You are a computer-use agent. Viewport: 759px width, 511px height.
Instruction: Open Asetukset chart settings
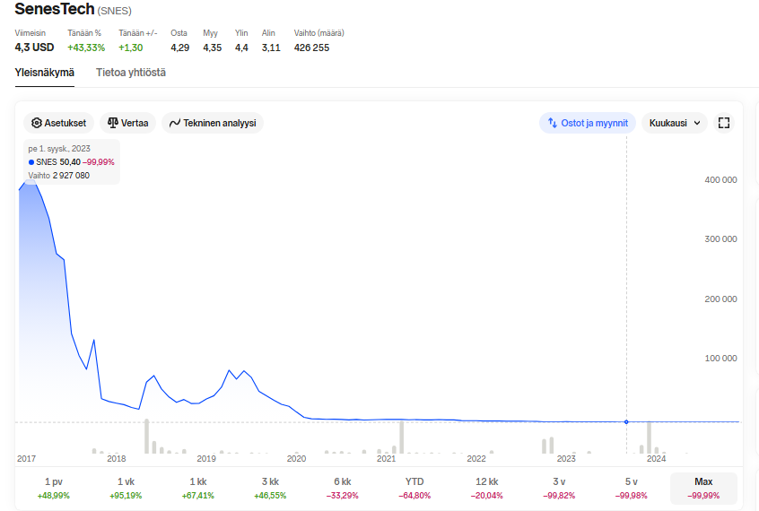click(58, 123)
